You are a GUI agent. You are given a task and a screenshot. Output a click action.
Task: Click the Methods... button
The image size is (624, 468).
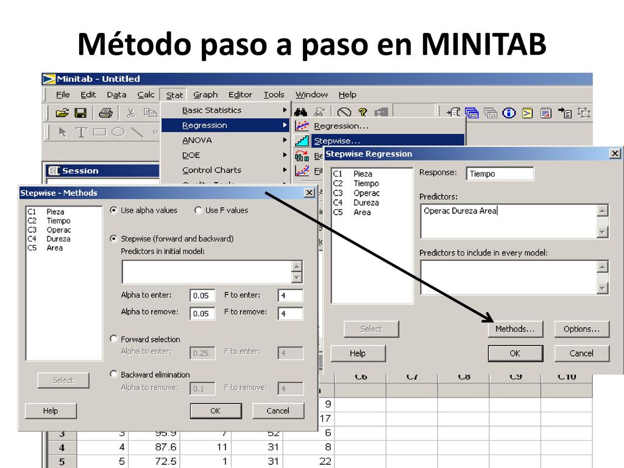coord(515,329)
